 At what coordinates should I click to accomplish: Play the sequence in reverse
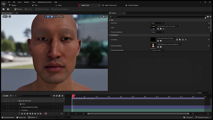pyautogui.click(x=30, y=114)
